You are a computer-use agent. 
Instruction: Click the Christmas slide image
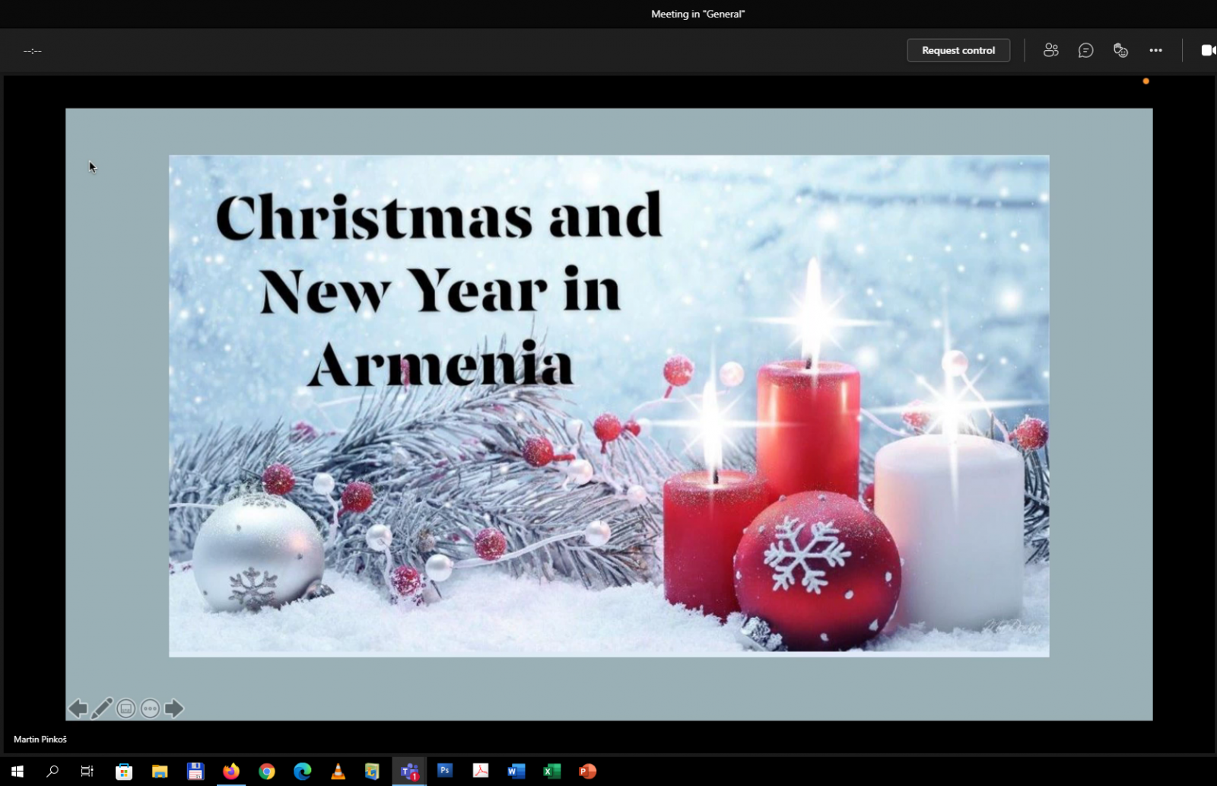pos(608,406)
